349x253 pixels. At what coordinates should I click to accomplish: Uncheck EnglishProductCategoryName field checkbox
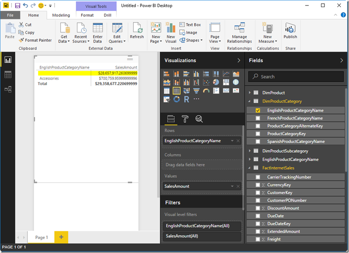[x=258, y=110]
